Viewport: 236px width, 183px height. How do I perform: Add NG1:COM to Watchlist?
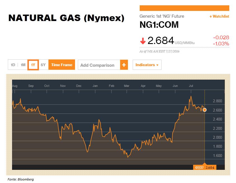click(219, 16)
